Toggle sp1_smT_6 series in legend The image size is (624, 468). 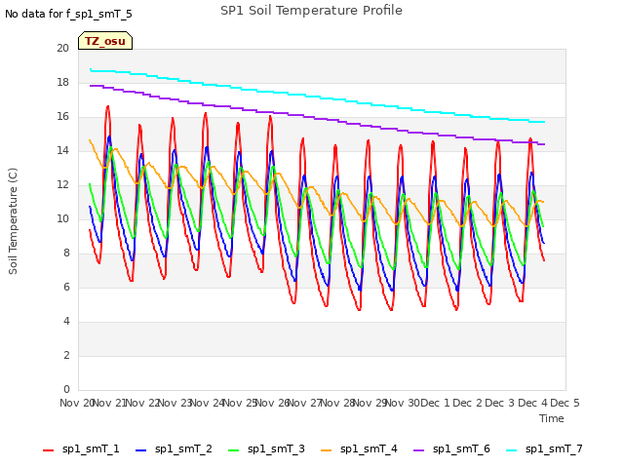tap(451, 449)
